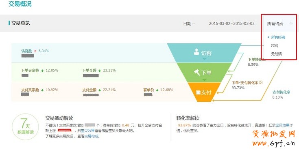The width and height of the screenshot is (299, 152).
Task: Select the 无线端 terminal option
Action: 276,54
